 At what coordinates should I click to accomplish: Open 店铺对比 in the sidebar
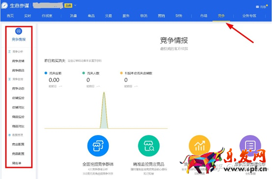pos(18,108)
